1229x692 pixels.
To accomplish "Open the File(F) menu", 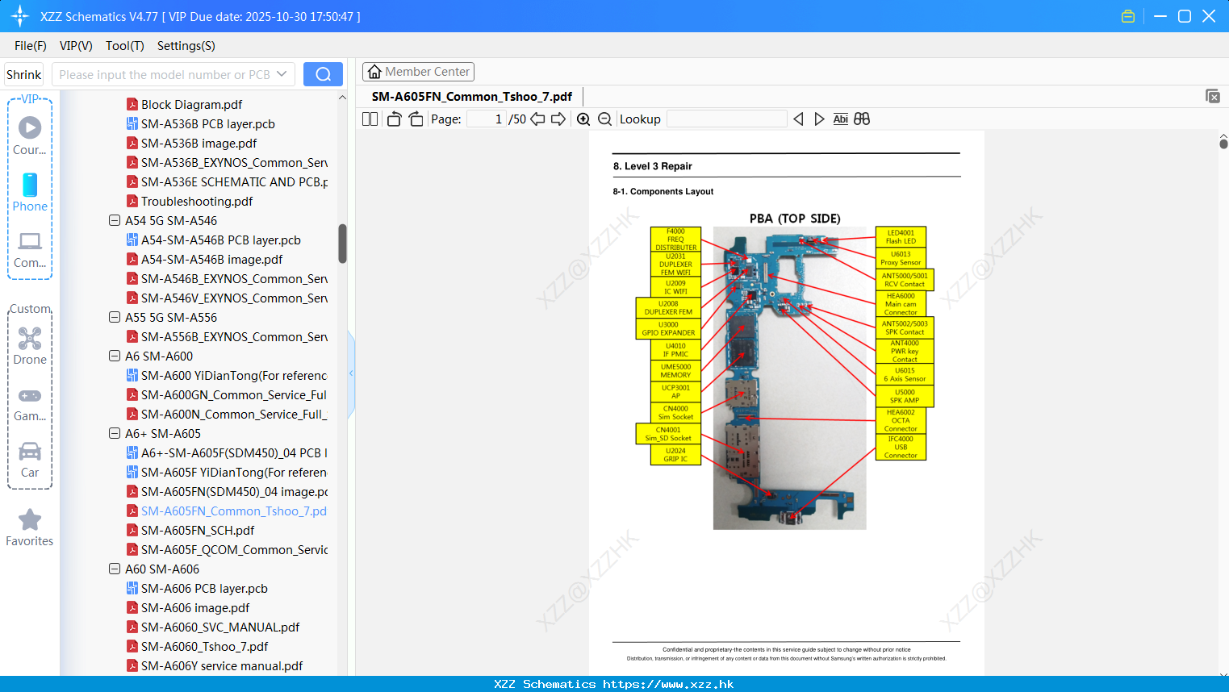I will pos(31,46).
